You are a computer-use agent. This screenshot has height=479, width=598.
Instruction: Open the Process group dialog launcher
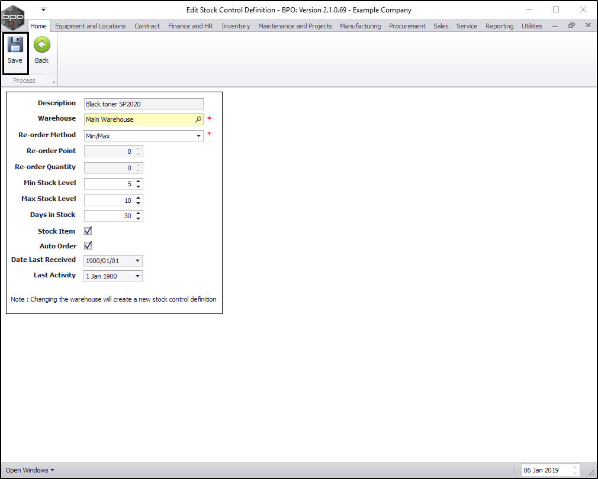click(53, 82)
